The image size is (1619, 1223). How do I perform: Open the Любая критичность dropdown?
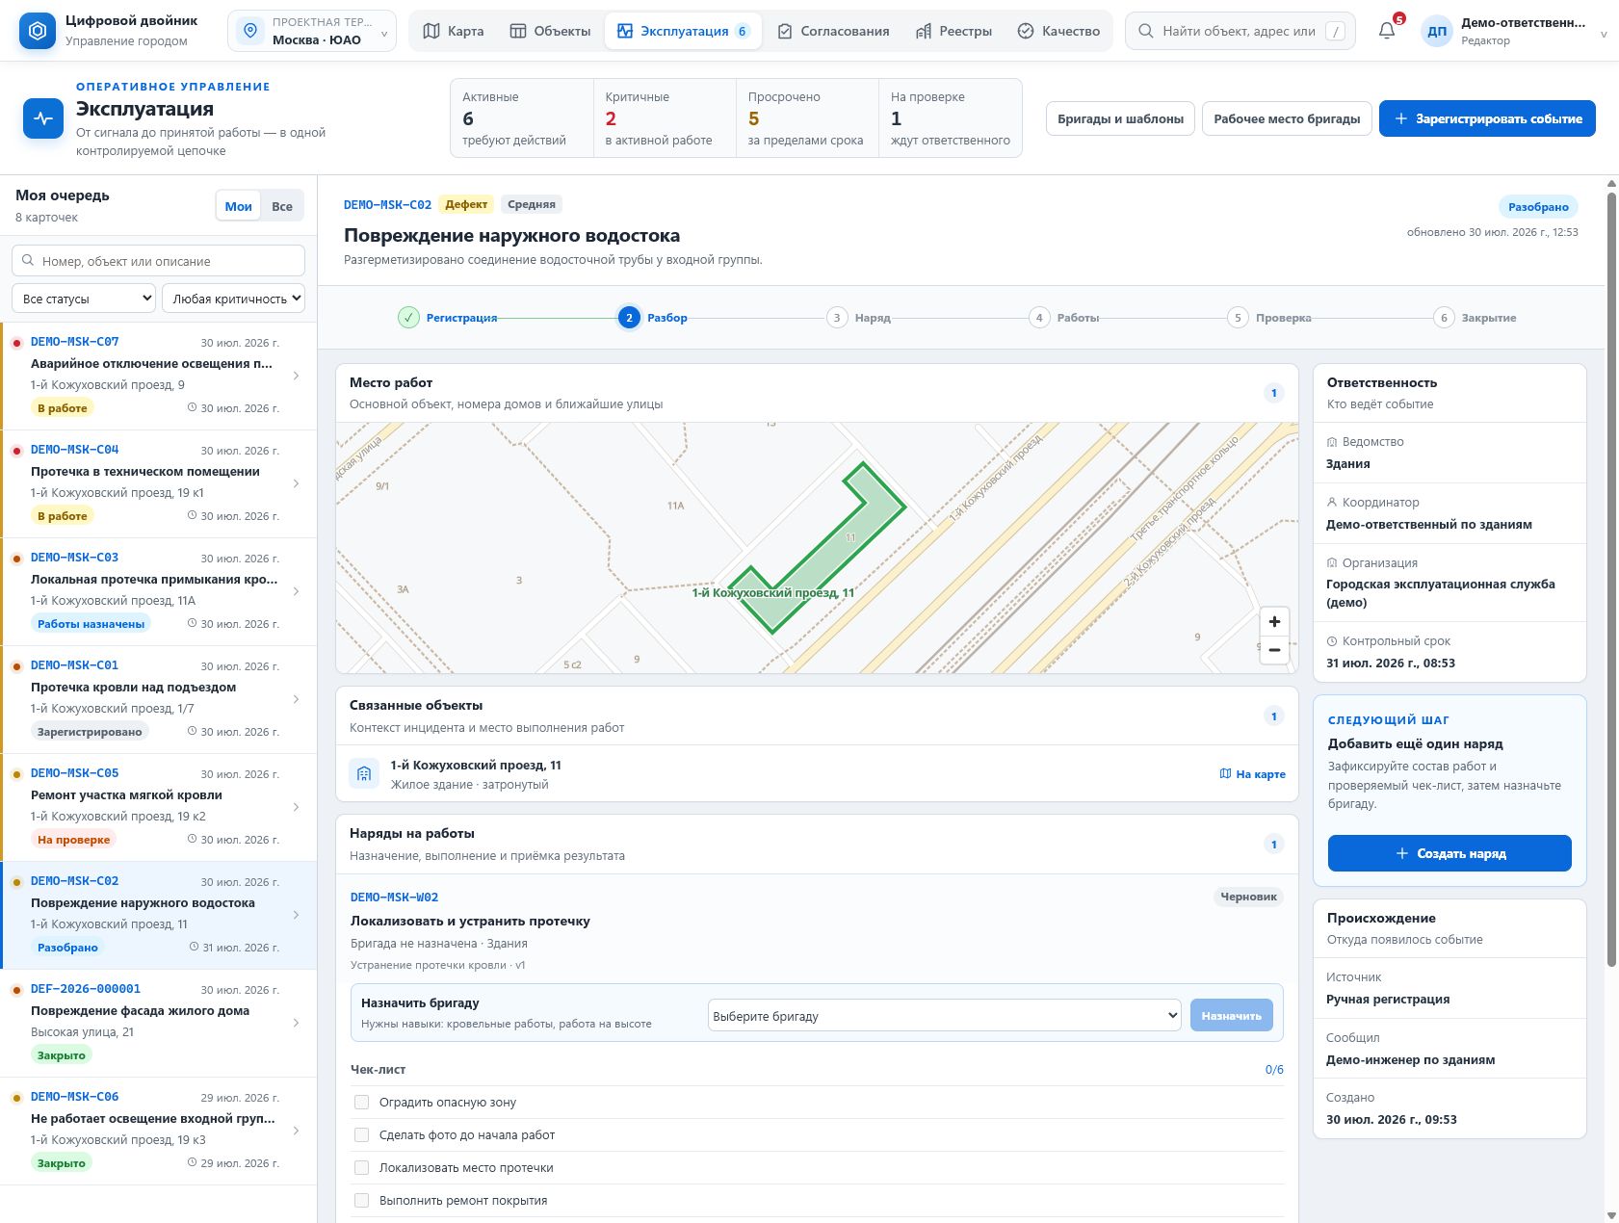(x=233, y=299)
